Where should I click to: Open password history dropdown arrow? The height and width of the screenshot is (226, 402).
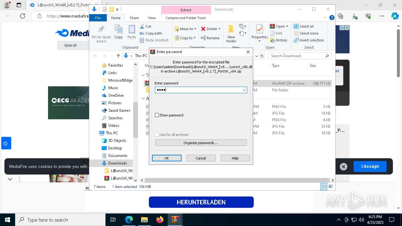tap(244, 90)
